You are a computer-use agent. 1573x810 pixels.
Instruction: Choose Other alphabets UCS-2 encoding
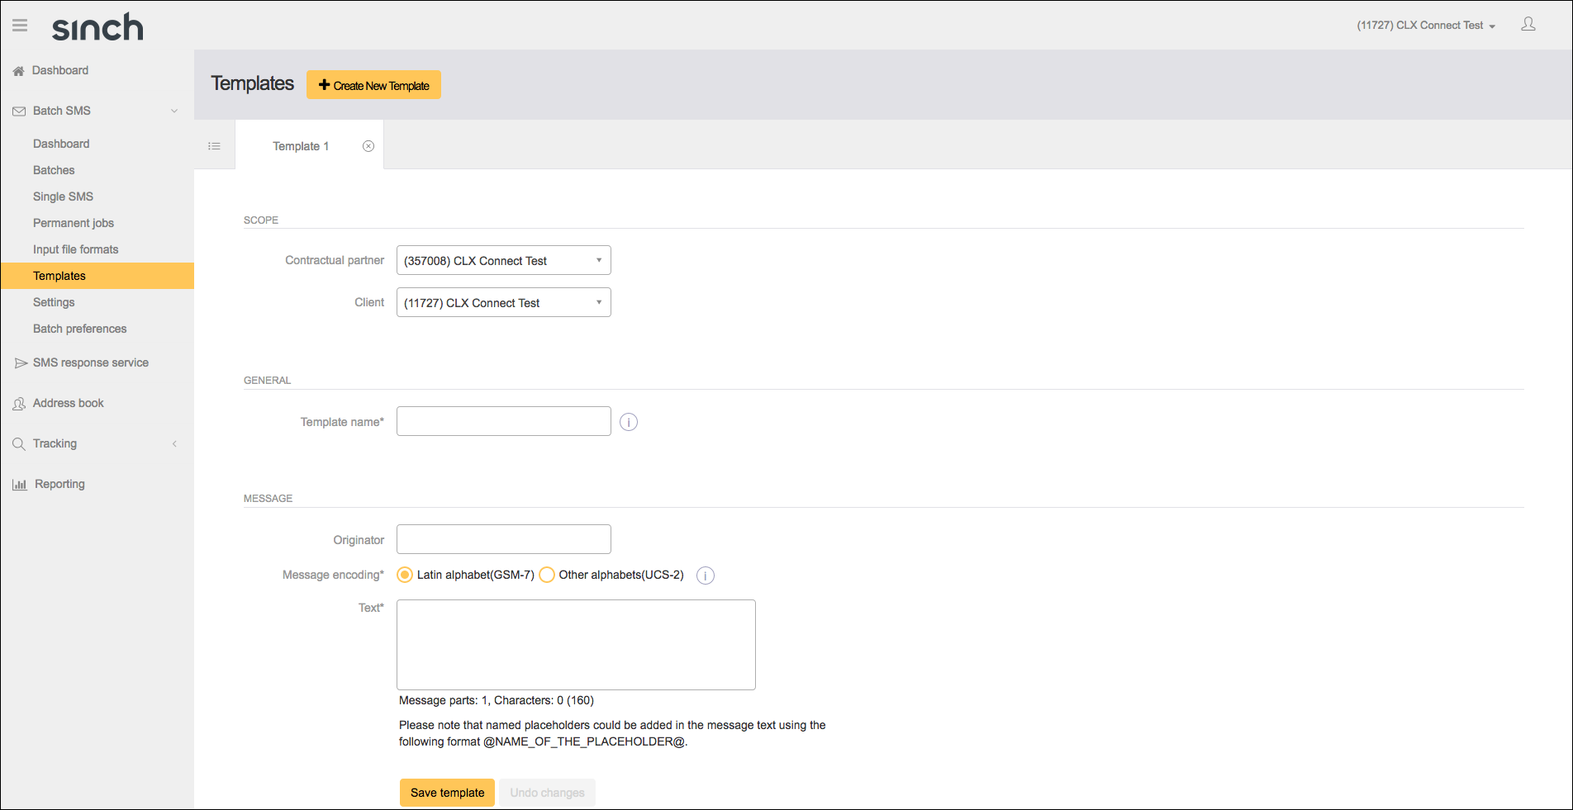pyautogui.click(x=547, y=575)
